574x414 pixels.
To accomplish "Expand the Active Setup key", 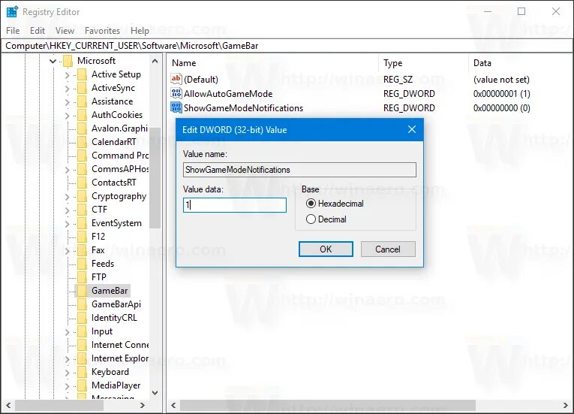I will click(x=67, y=75).
